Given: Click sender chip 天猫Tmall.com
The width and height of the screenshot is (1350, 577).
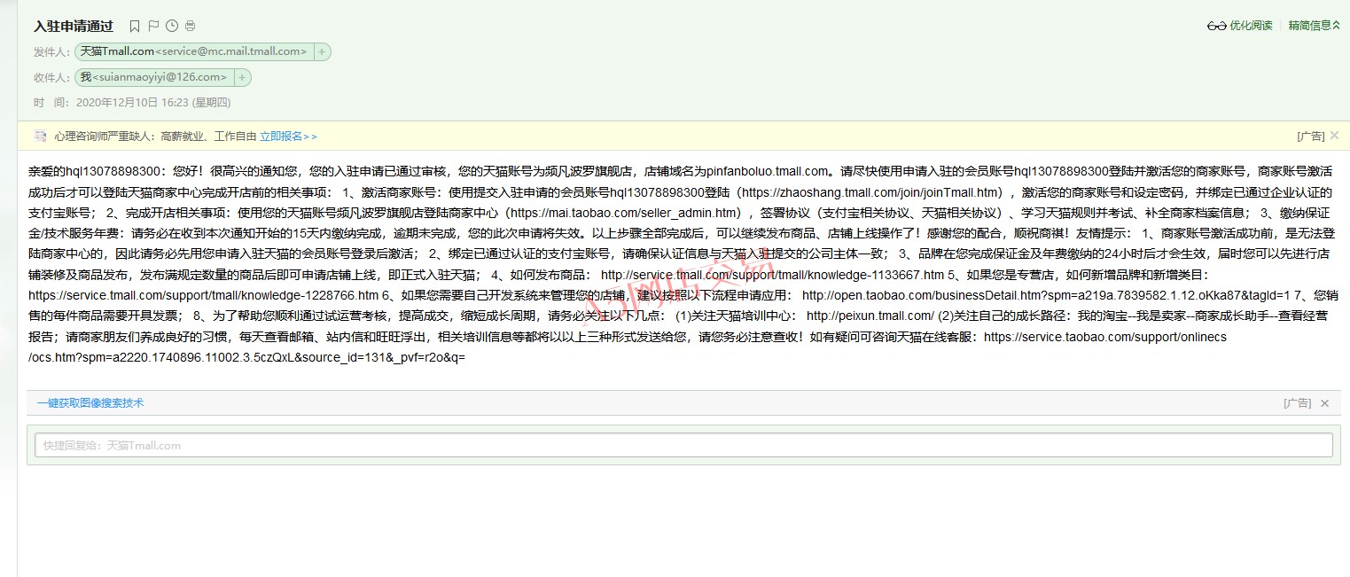Looking at the screenshot, I should [194, 52].
